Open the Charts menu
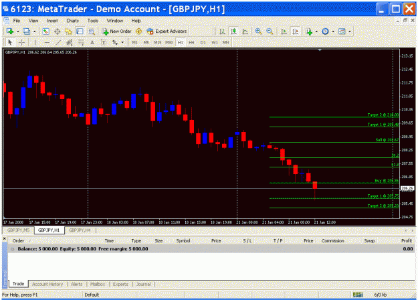 click(72, 21)
